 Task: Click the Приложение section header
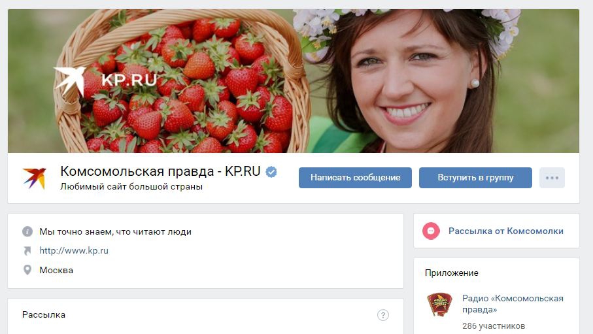click(452, 273)
